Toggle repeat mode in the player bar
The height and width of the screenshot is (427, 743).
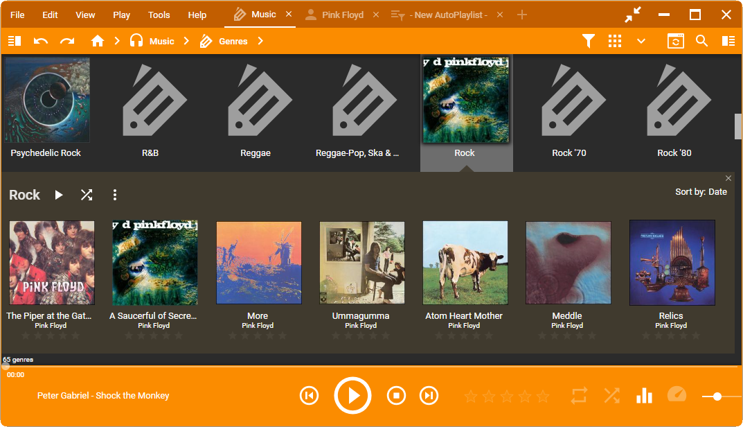(579, 396)
